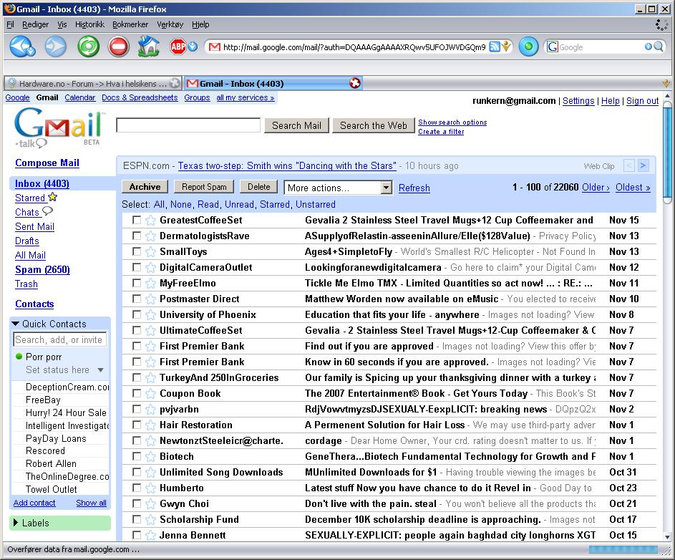Collapse the Quick Contacts section
This screenshot has width=675, height=560.
pyautogui.click(x=16, y=324)
